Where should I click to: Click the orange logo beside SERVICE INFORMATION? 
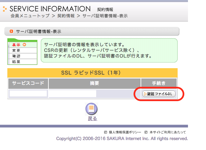5,9
